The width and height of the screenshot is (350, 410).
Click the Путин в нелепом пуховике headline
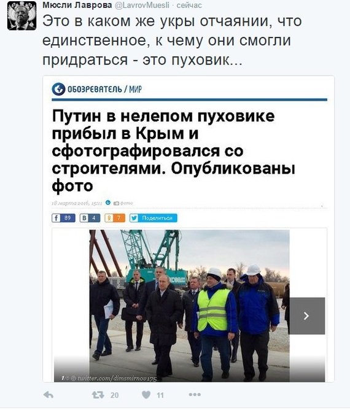coord(174,151)
